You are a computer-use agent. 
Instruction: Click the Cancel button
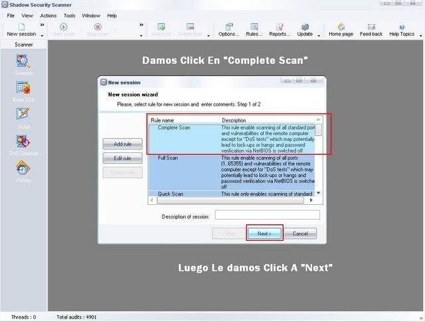(x=300, y=234)
